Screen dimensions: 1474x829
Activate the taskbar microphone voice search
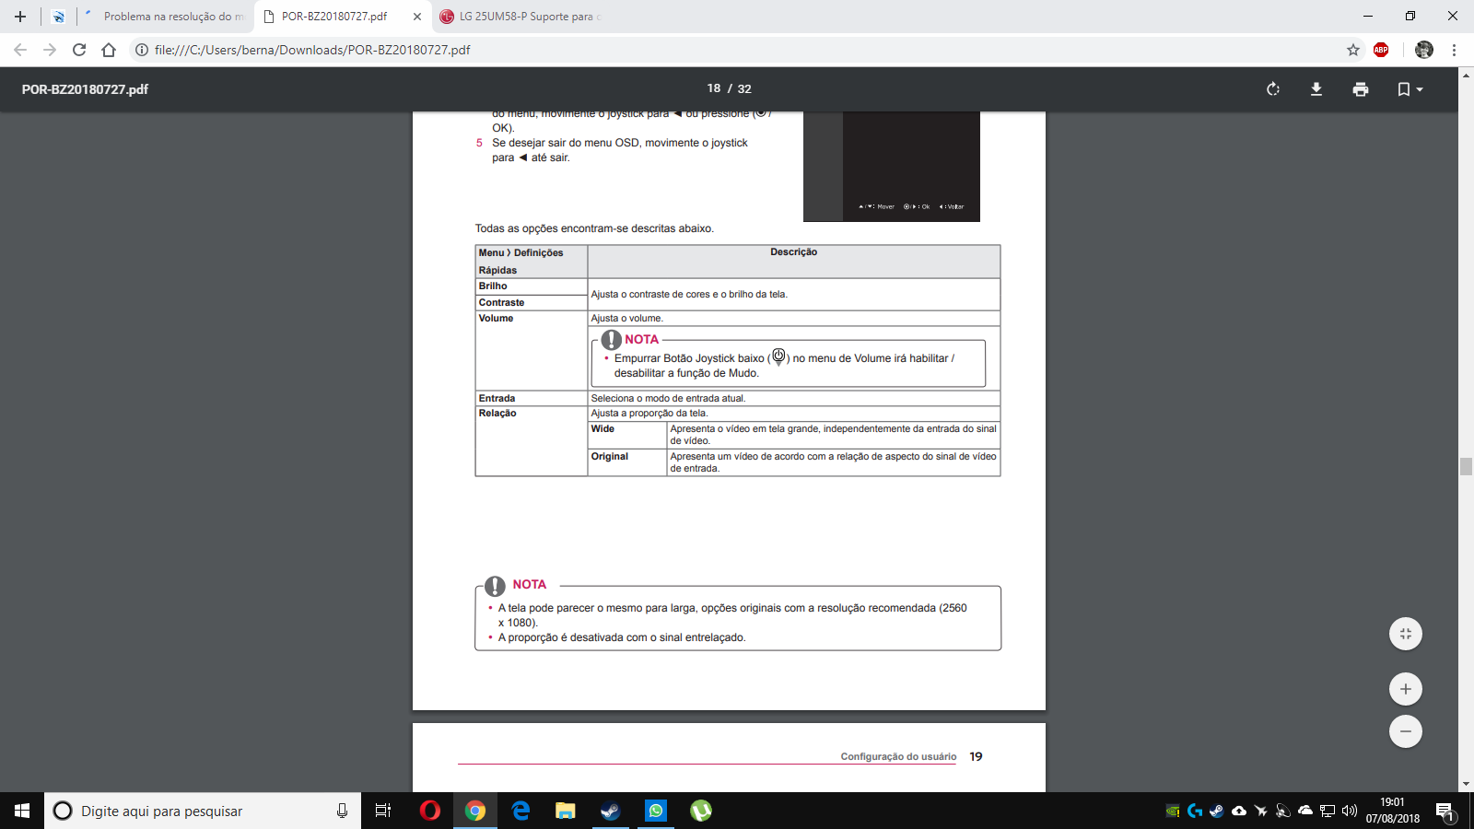click(342, 811)
